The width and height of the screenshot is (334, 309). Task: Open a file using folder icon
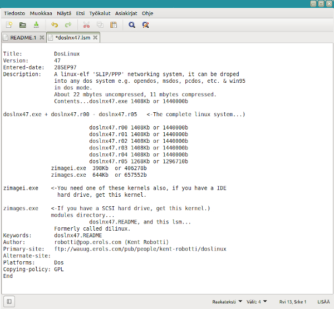(x=23, y=25)
